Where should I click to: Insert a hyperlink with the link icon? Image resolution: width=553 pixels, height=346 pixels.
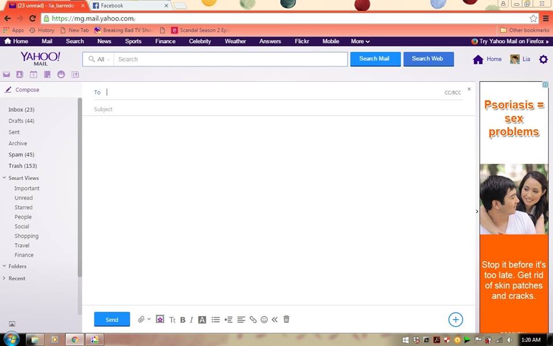click(253, 319)
